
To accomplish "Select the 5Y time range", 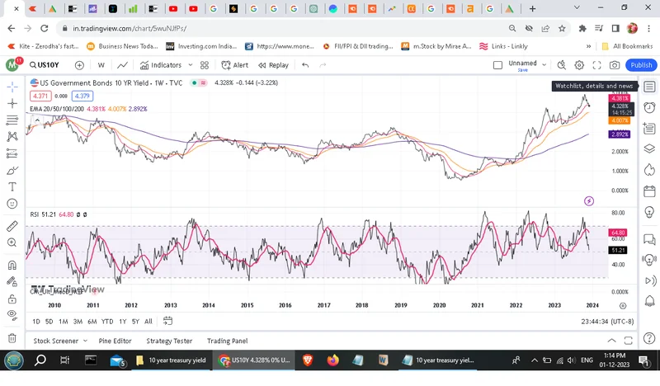I will point(135,321).
